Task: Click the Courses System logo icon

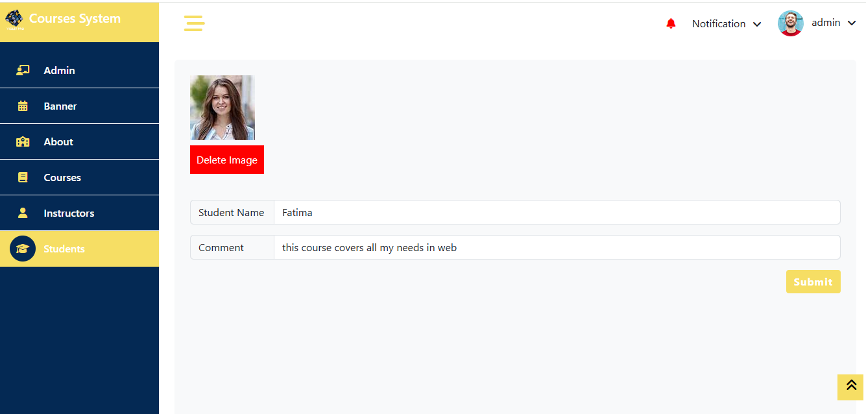Action: pyautogui.click(x=14, y=19)
